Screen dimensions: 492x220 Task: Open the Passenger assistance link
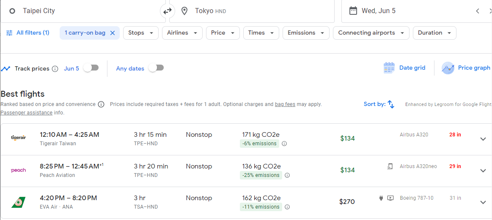click(x=26, y=113)
